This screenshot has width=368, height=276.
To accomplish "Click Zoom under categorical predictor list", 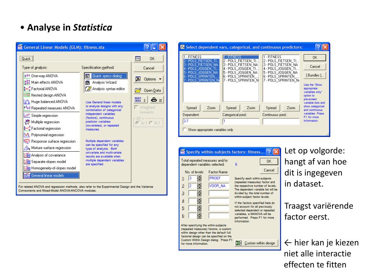I will click(251, 108).
